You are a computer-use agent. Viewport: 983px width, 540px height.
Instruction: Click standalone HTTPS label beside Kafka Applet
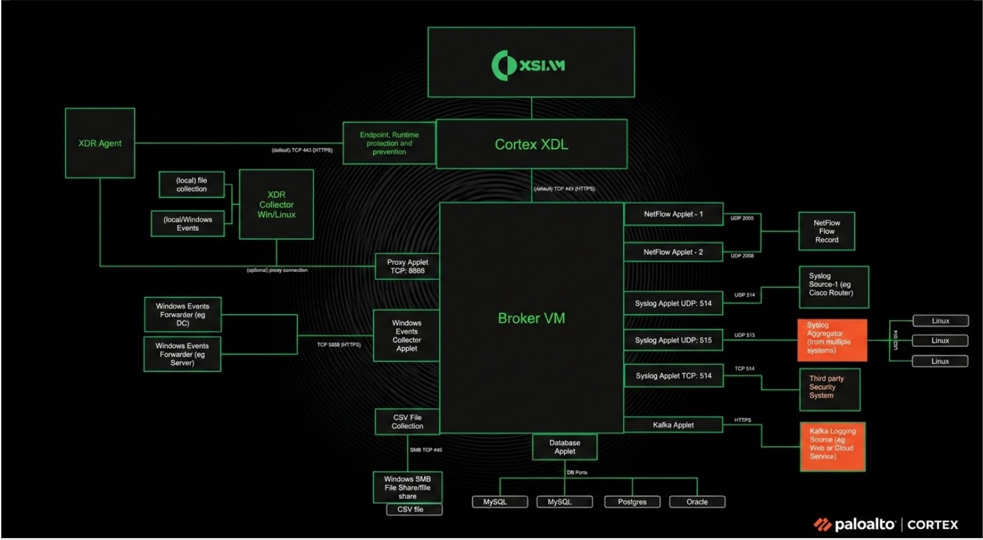743,420
